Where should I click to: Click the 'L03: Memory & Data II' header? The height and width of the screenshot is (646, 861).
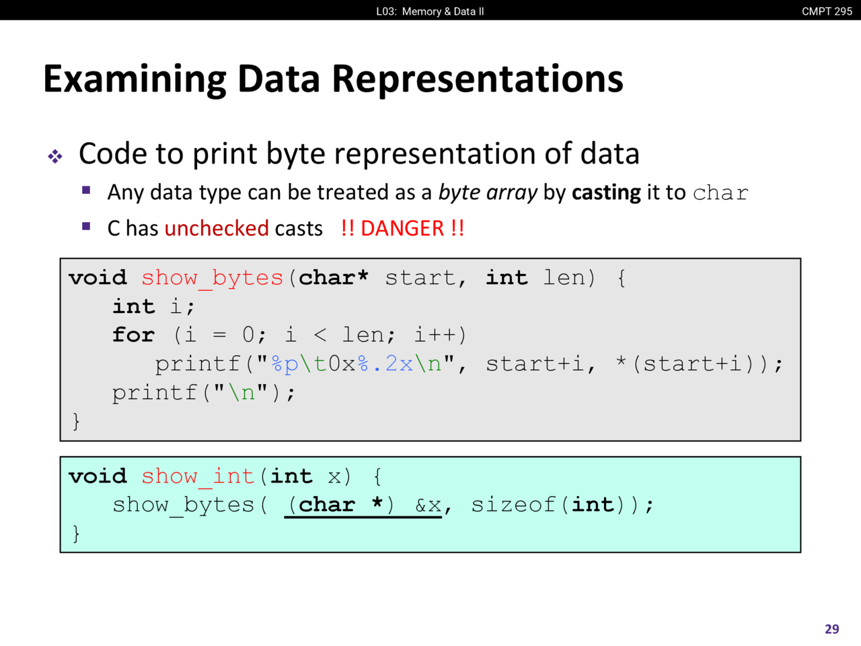tap(430, 11)
